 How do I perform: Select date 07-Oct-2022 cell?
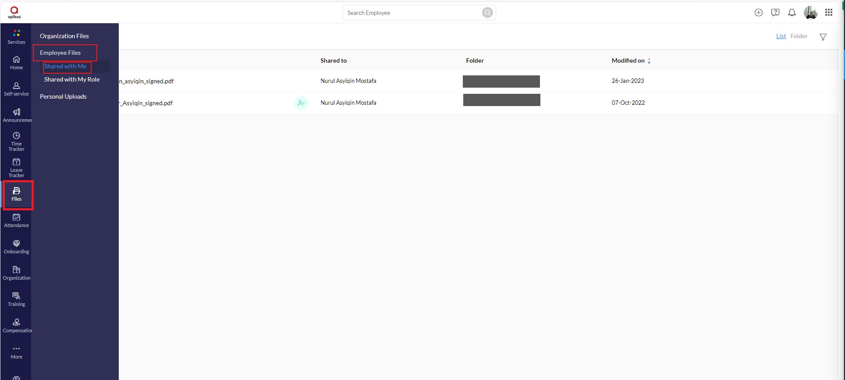[x=628, y=103]
